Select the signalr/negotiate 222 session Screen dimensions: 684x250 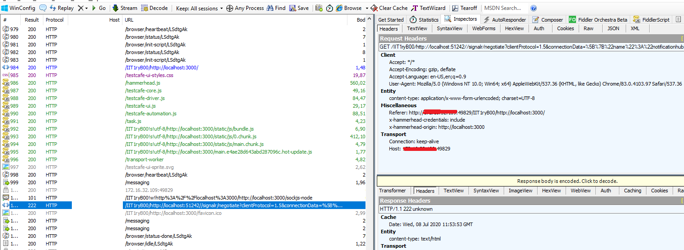point(184,205)
